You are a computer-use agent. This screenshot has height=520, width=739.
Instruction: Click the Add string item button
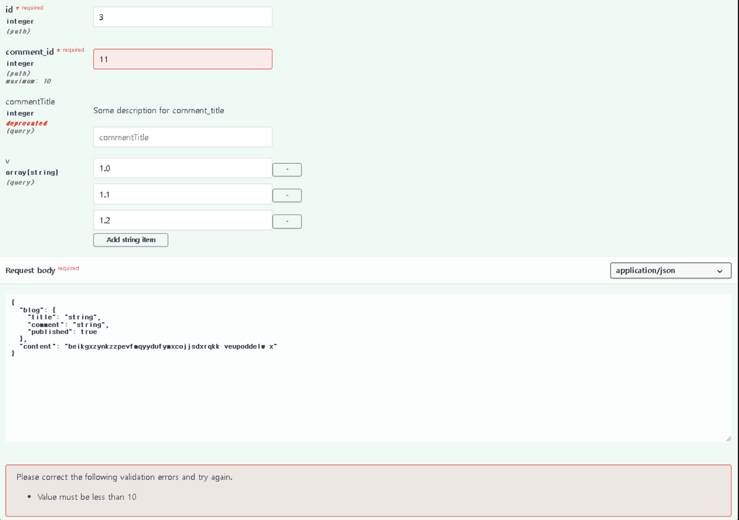pos(131,240)
